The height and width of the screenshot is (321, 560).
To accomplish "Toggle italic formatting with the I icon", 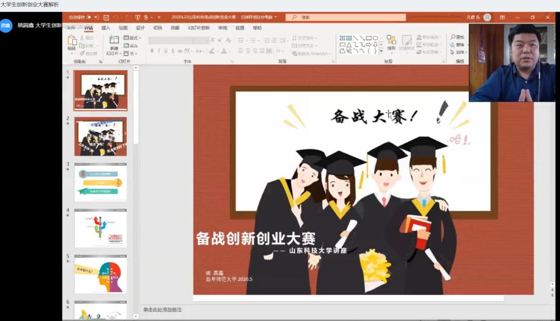I will pos(159,51).
